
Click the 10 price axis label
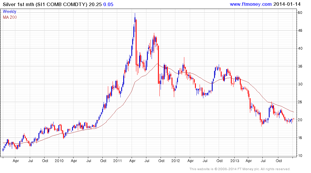pos(300,156)
